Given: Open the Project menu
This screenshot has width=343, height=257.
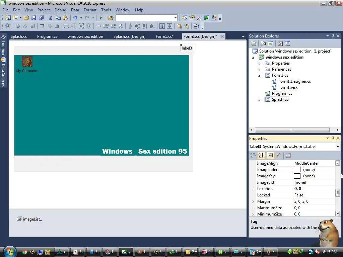Looking at the screenshot, I should [44, 10].
